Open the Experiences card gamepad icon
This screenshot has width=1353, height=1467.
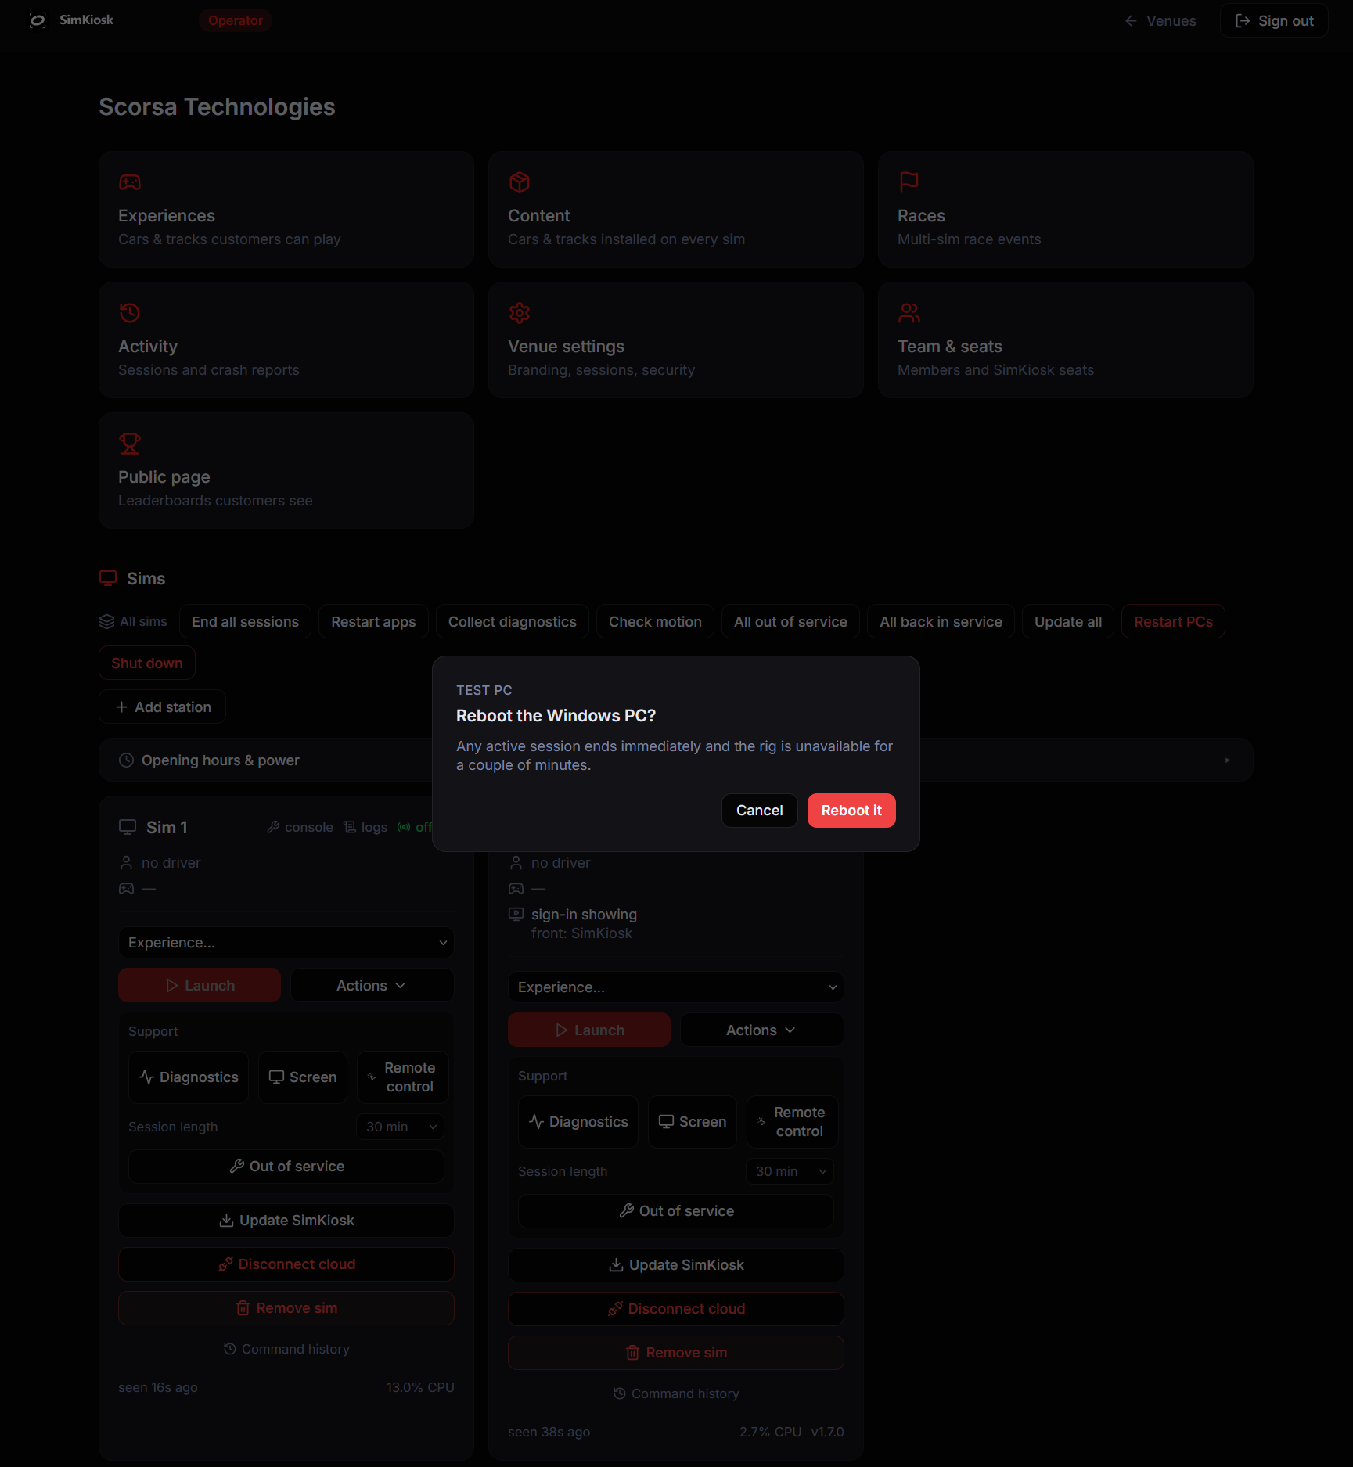(x=130, y=182)
